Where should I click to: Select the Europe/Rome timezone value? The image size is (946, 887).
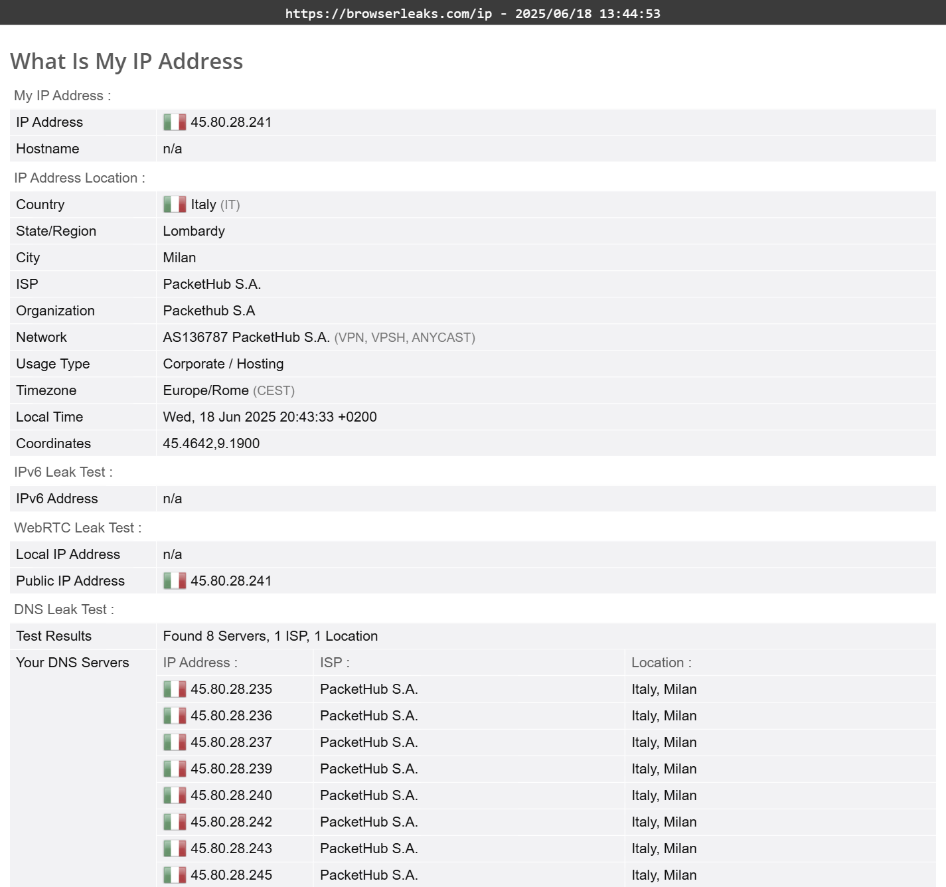(x=206, y=390)
